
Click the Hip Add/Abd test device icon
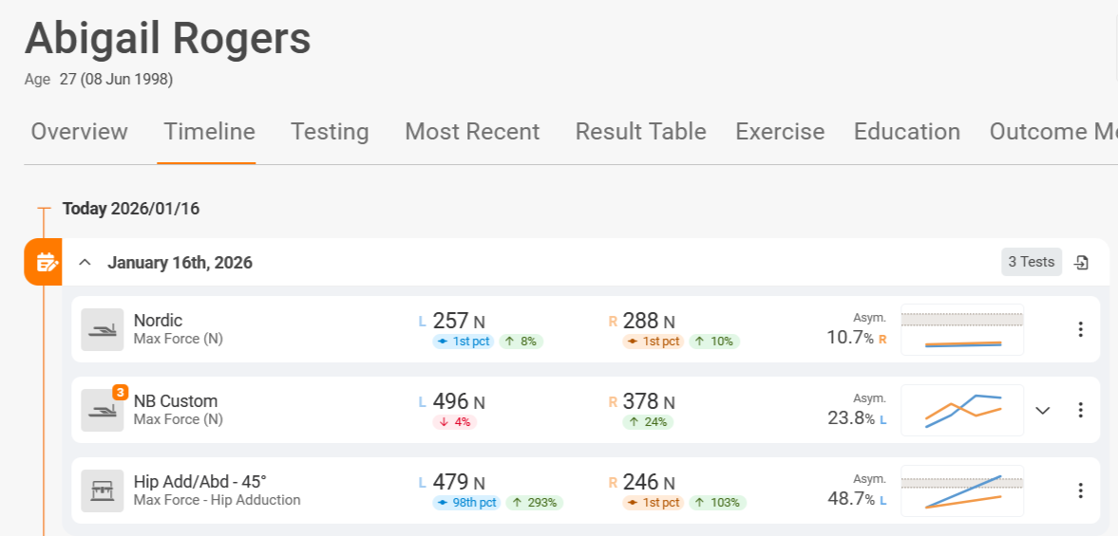click(102, 491)
